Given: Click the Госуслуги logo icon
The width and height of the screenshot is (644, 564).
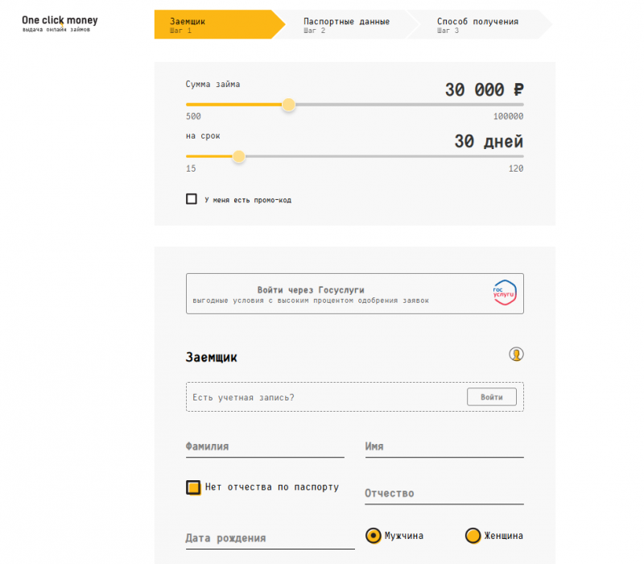Looking at the screenshot, I should tap(506, 293).
